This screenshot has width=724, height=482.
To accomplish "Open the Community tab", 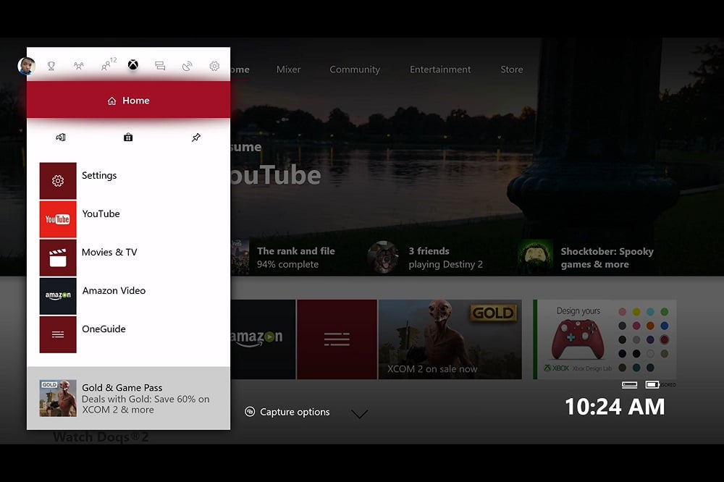I will pos(355,69).
